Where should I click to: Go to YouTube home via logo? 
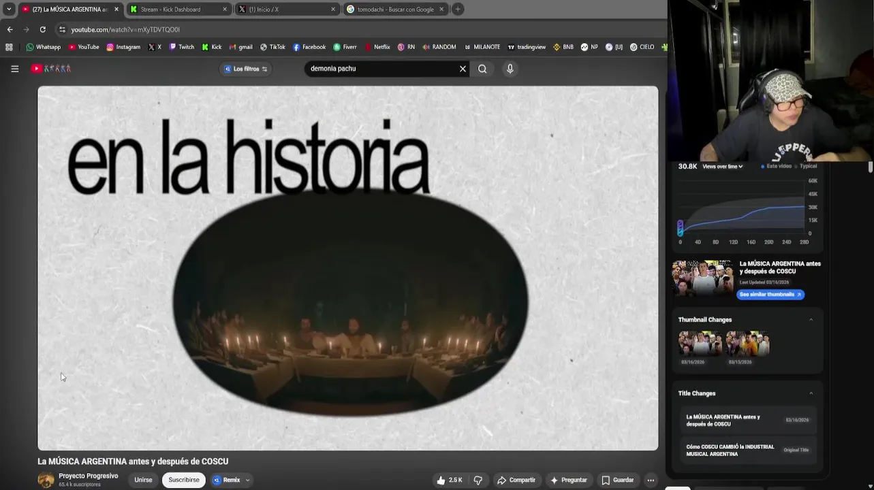click(51, 69)
